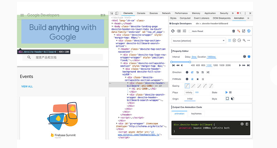Switch to the Computed sidebar tab
The height and width of the screenshot is (148, 277).
point(185,18)
